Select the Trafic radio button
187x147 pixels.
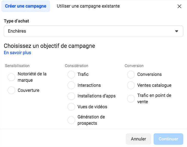71,75
